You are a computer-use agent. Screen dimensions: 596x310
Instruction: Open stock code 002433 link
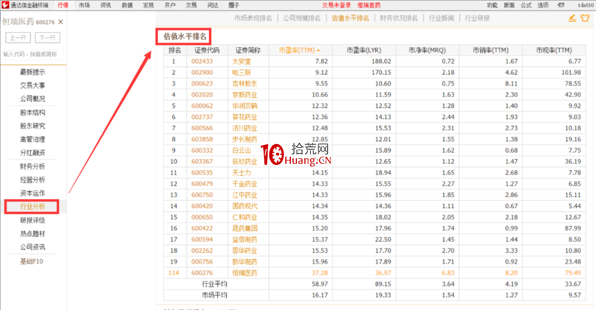(202, 61)
